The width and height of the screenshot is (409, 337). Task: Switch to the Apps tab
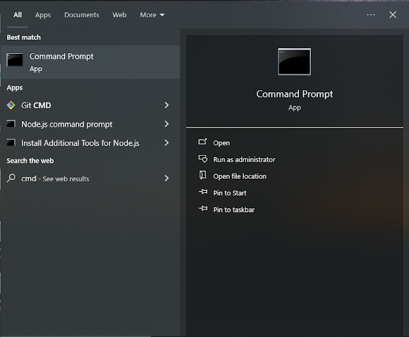43,15
